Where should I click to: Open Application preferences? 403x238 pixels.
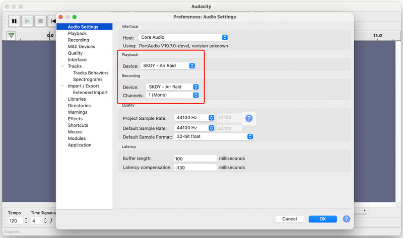point(80,145)
